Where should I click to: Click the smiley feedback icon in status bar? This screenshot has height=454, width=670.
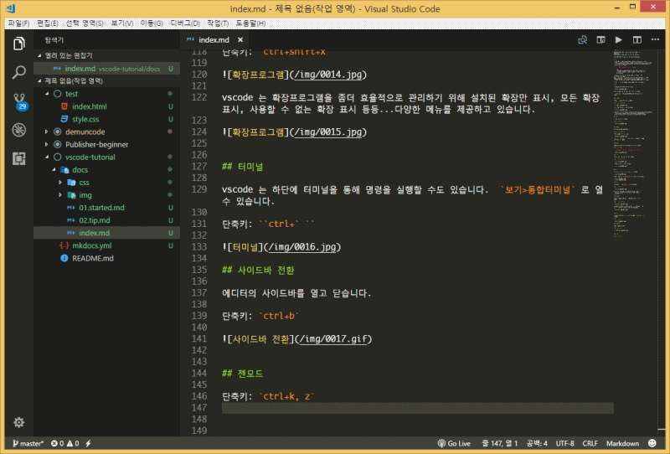tap(652, 443)
